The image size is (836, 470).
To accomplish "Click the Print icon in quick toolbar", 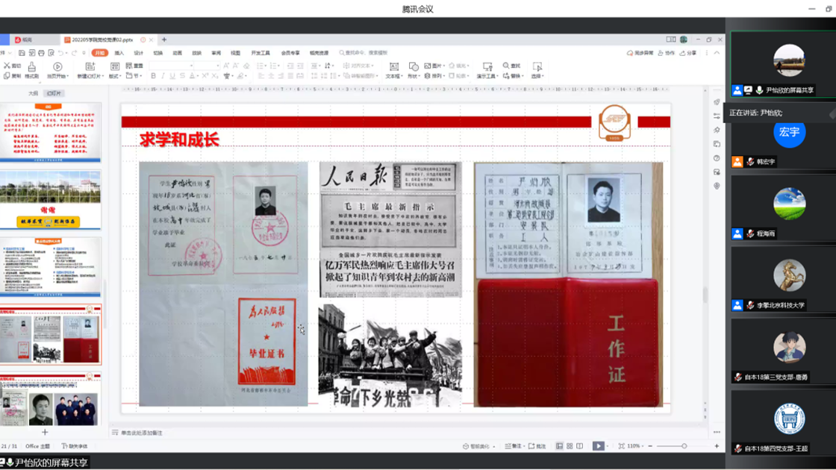I will 40,53.
